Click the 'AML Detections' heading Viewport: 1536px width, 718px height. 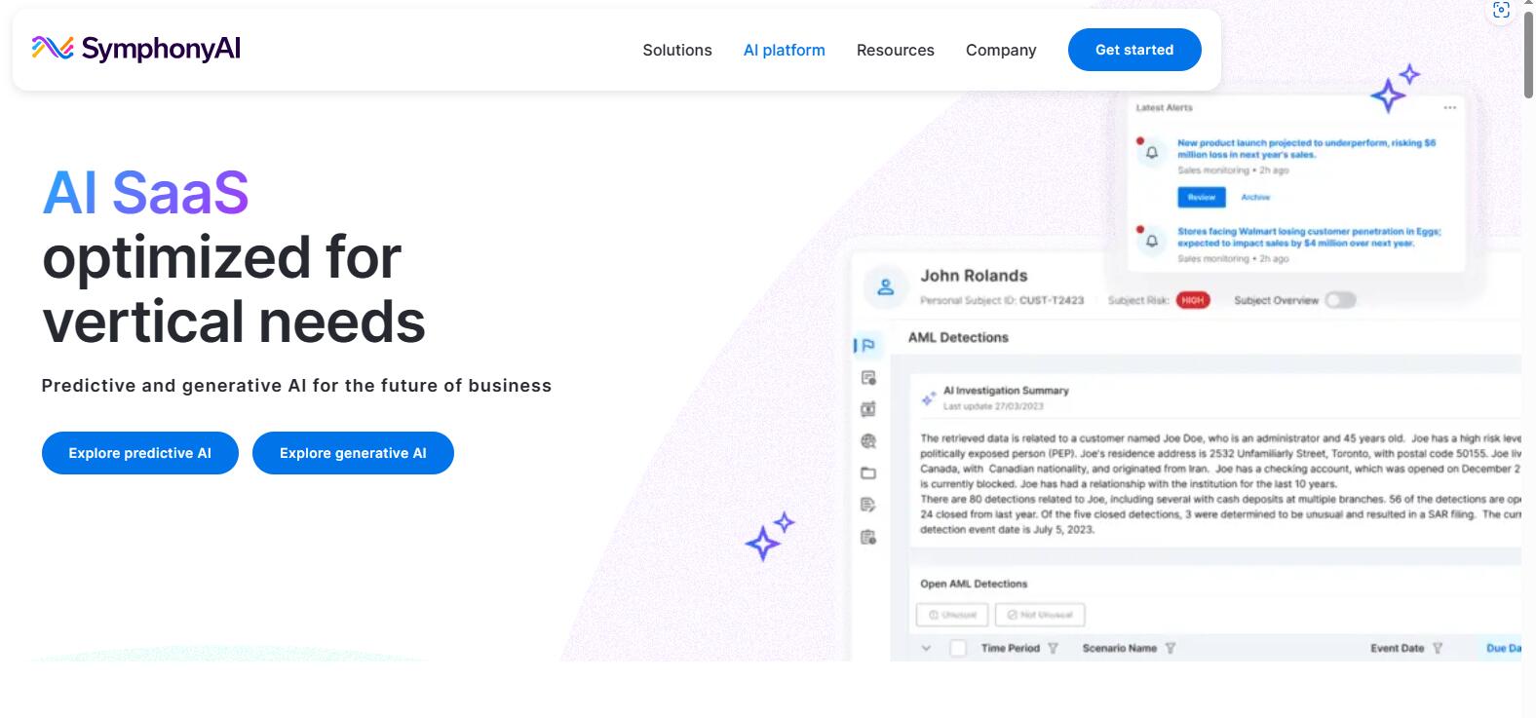click(958, 337)
